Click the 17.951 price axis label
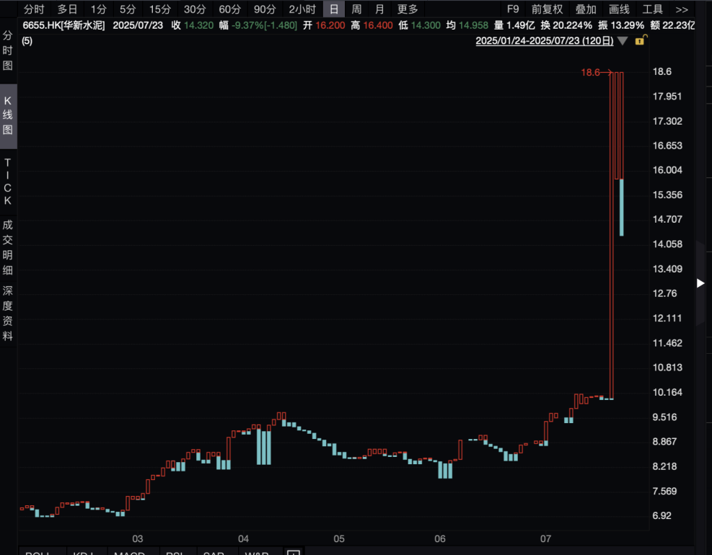The width and height of the screenshot is (712, 555). point(667,96)
